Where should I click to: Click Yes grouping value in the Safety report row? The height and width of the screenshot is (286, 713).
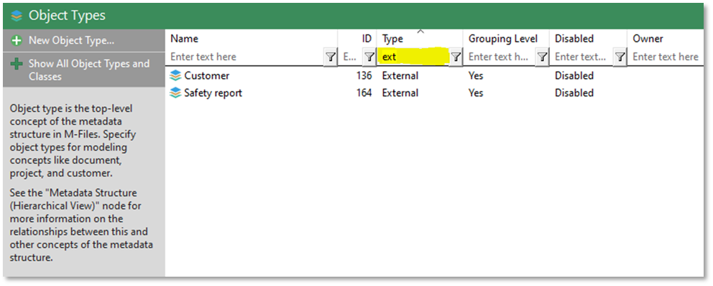click(476, 93)
